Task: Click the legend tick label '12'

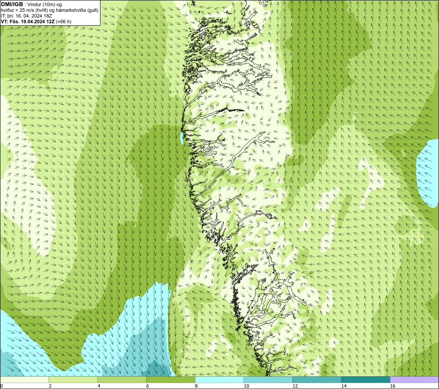Action: [x=295, y=386]
